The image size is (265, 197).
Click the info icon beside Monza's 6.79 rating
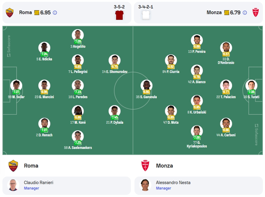[245, 13]
